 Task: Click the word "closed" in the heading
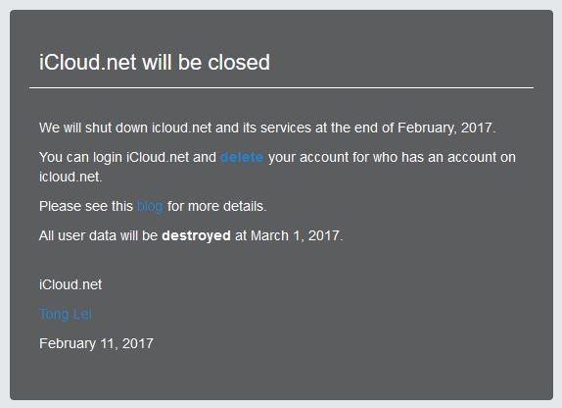click(239, 62)
